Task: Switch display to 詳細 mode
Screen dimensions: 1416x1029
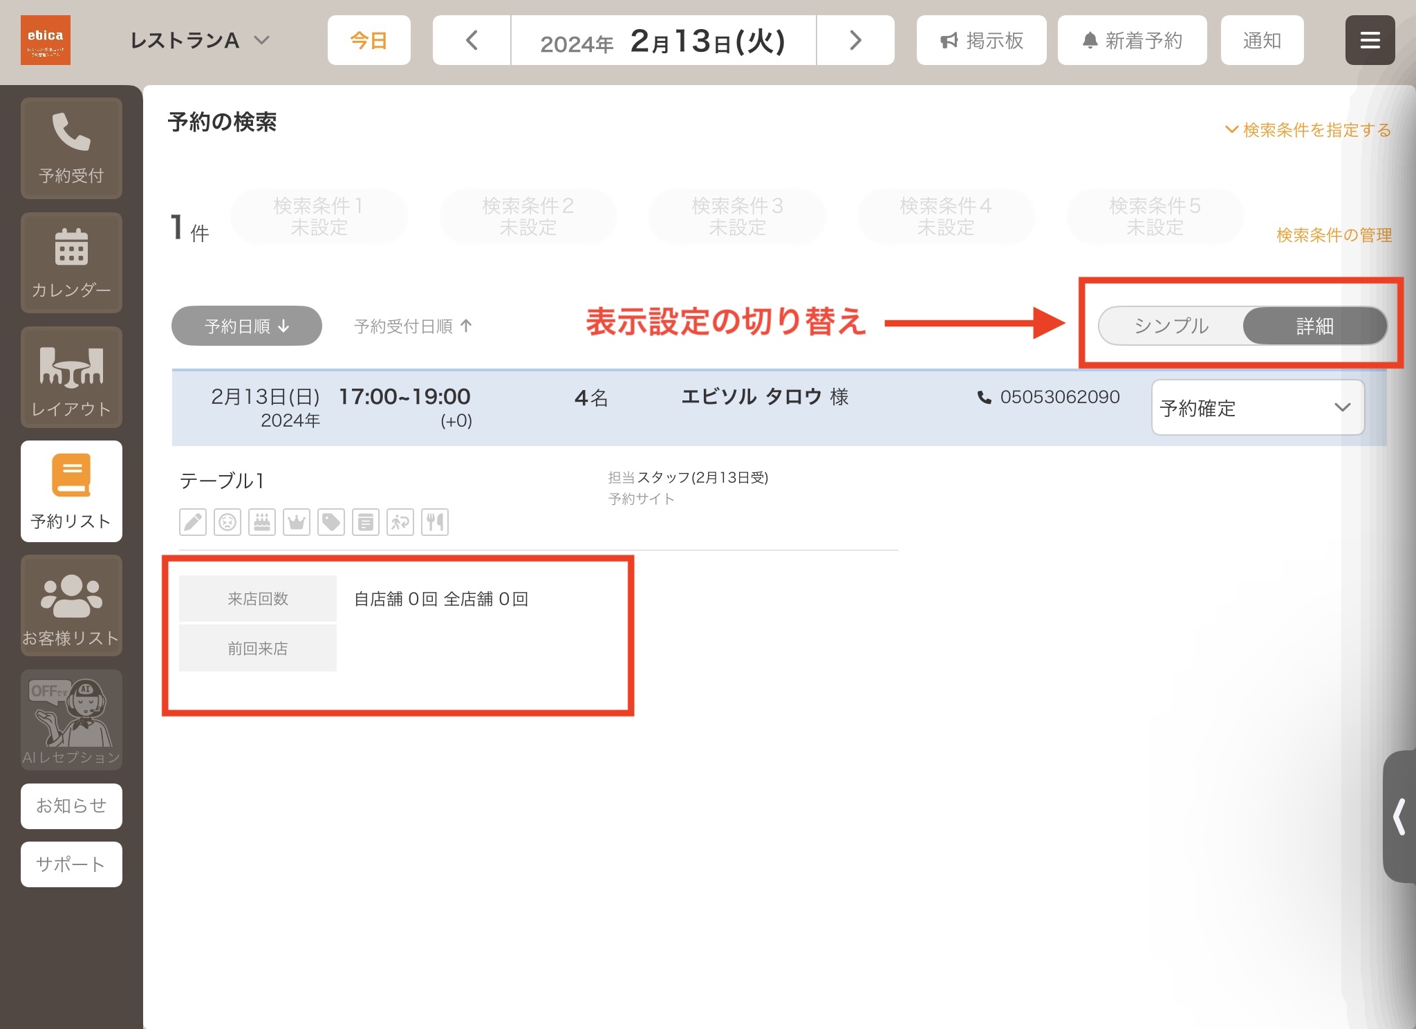Action: click(x=1314, y=326)
